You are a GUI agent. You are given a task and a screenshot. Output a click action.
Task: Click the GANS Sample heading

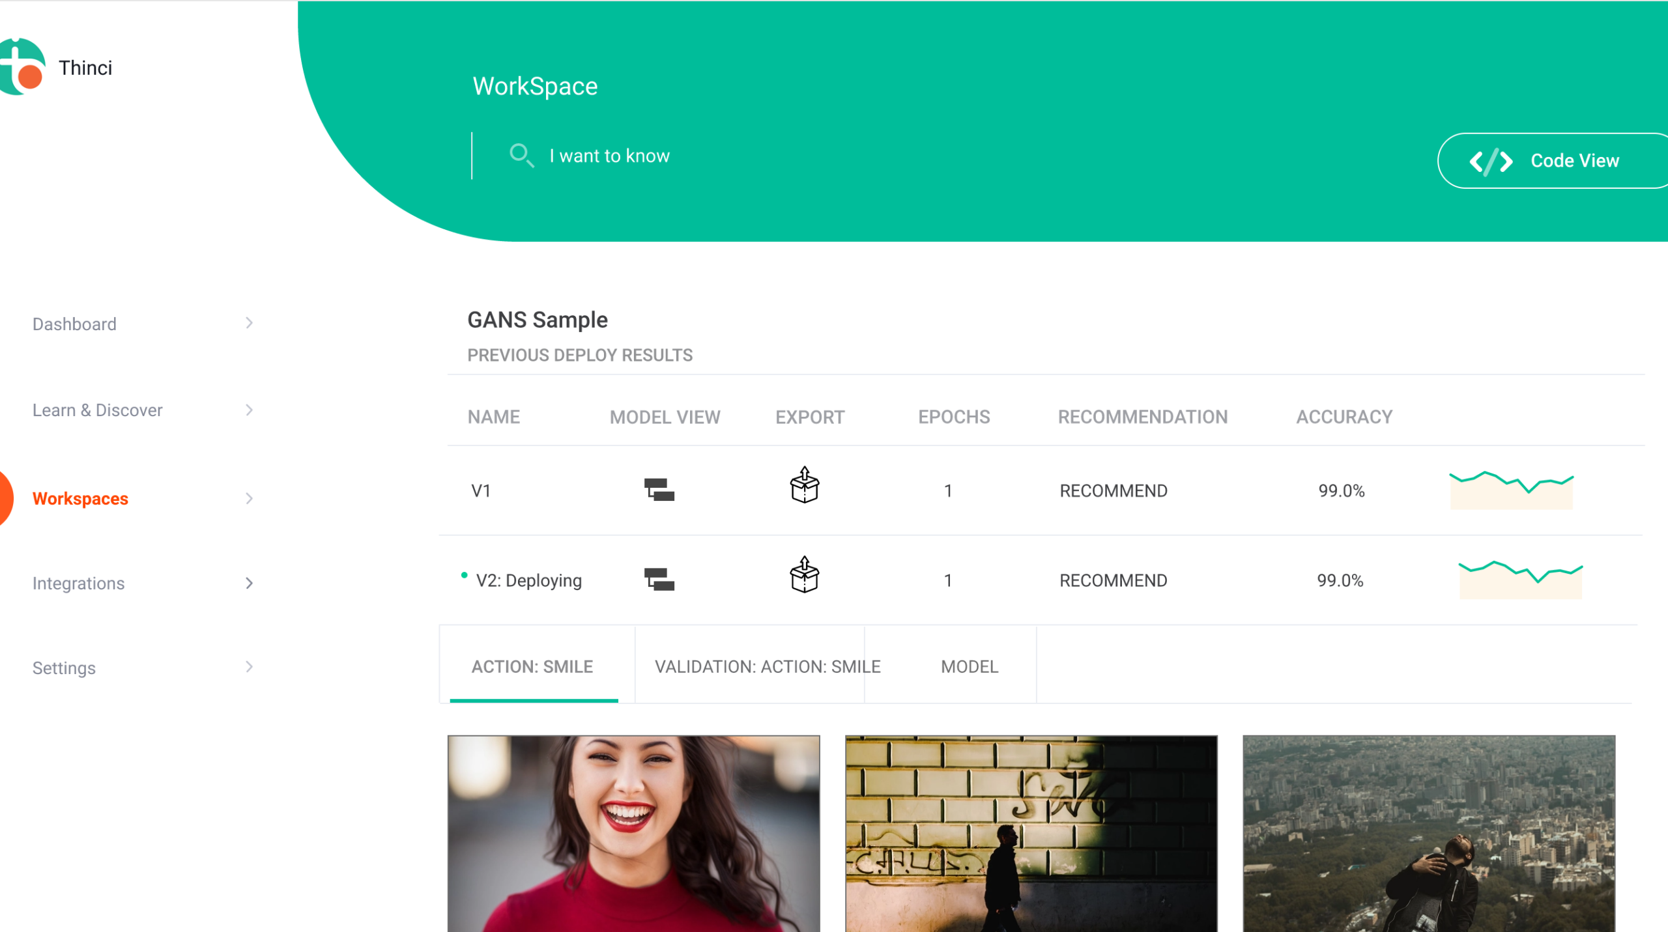[x=538, y=320]
